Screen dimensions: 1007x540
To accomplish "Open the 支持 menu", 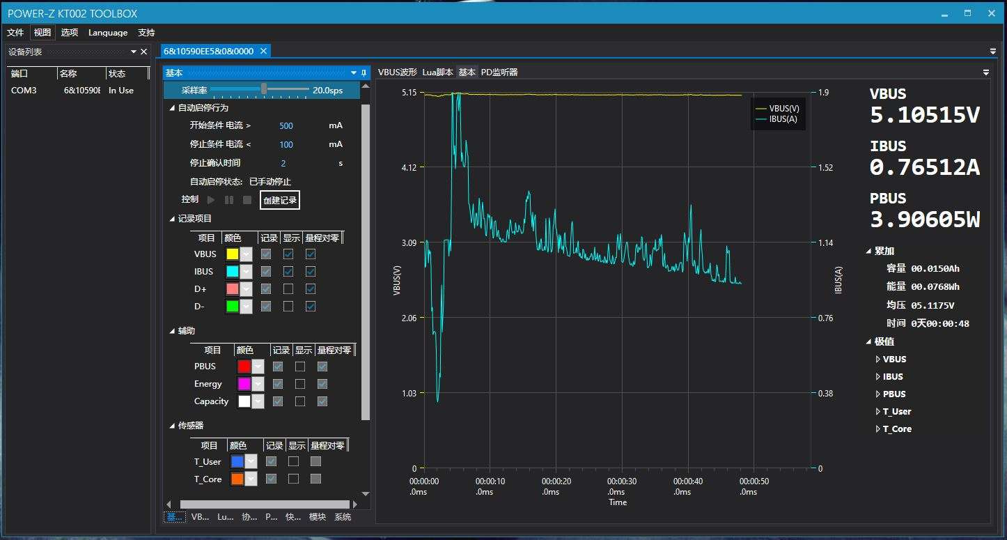I will [146, 33].
